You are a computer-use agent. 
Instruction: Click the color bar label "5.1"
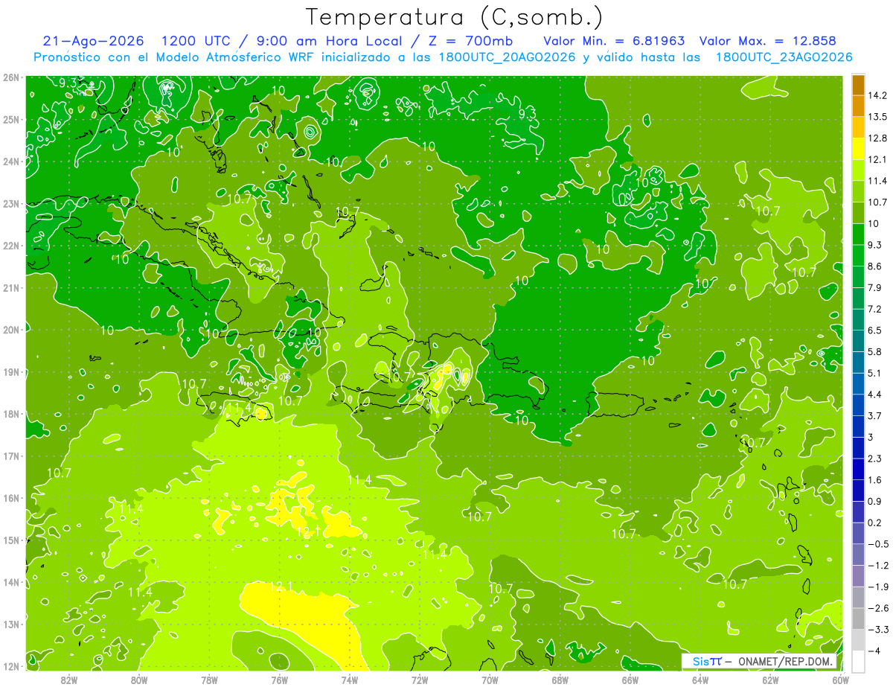(875, 373)
